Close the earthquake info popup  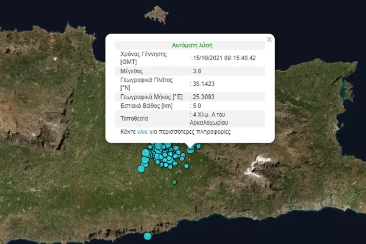click(x=269, y=40)
